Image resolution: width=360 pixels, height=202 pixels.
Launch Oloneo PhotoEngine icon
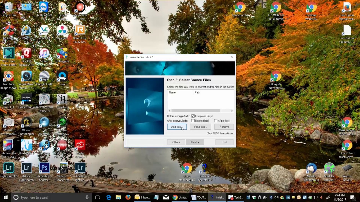(x=26, y=126)
